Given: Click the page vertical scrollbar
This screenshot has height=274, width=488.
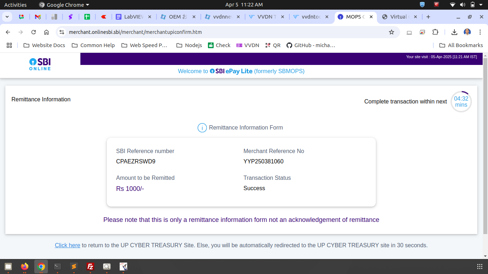Looking at the screenshot, I should coord(485,143).
